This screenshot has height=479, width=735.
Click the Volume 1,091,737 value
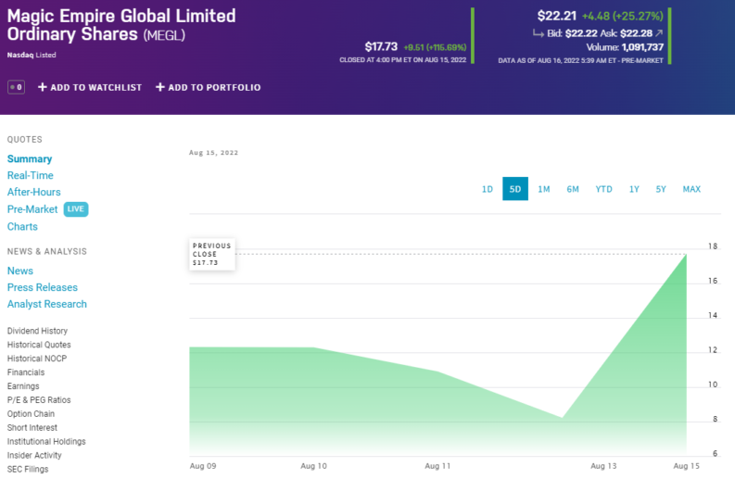(x=642, y=47)
